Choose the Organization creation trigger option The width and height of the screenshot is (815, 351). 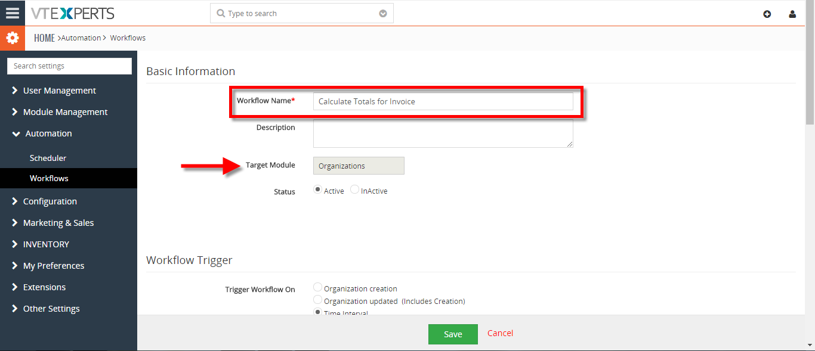coord(318,288)
